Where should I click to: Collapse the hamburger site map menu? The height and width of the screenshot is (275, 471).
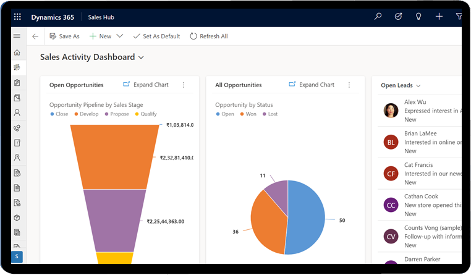pos(17,36)
